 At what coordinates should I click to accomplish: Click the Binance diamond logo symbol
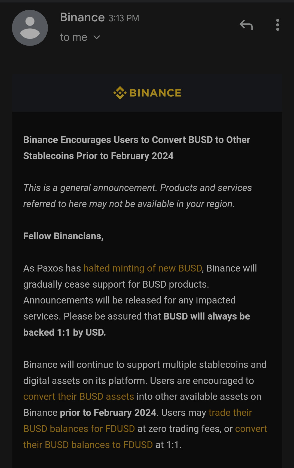tap(120, 93)
